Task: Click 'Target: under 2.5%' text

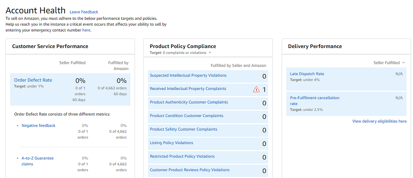Action: coord(306,110)
